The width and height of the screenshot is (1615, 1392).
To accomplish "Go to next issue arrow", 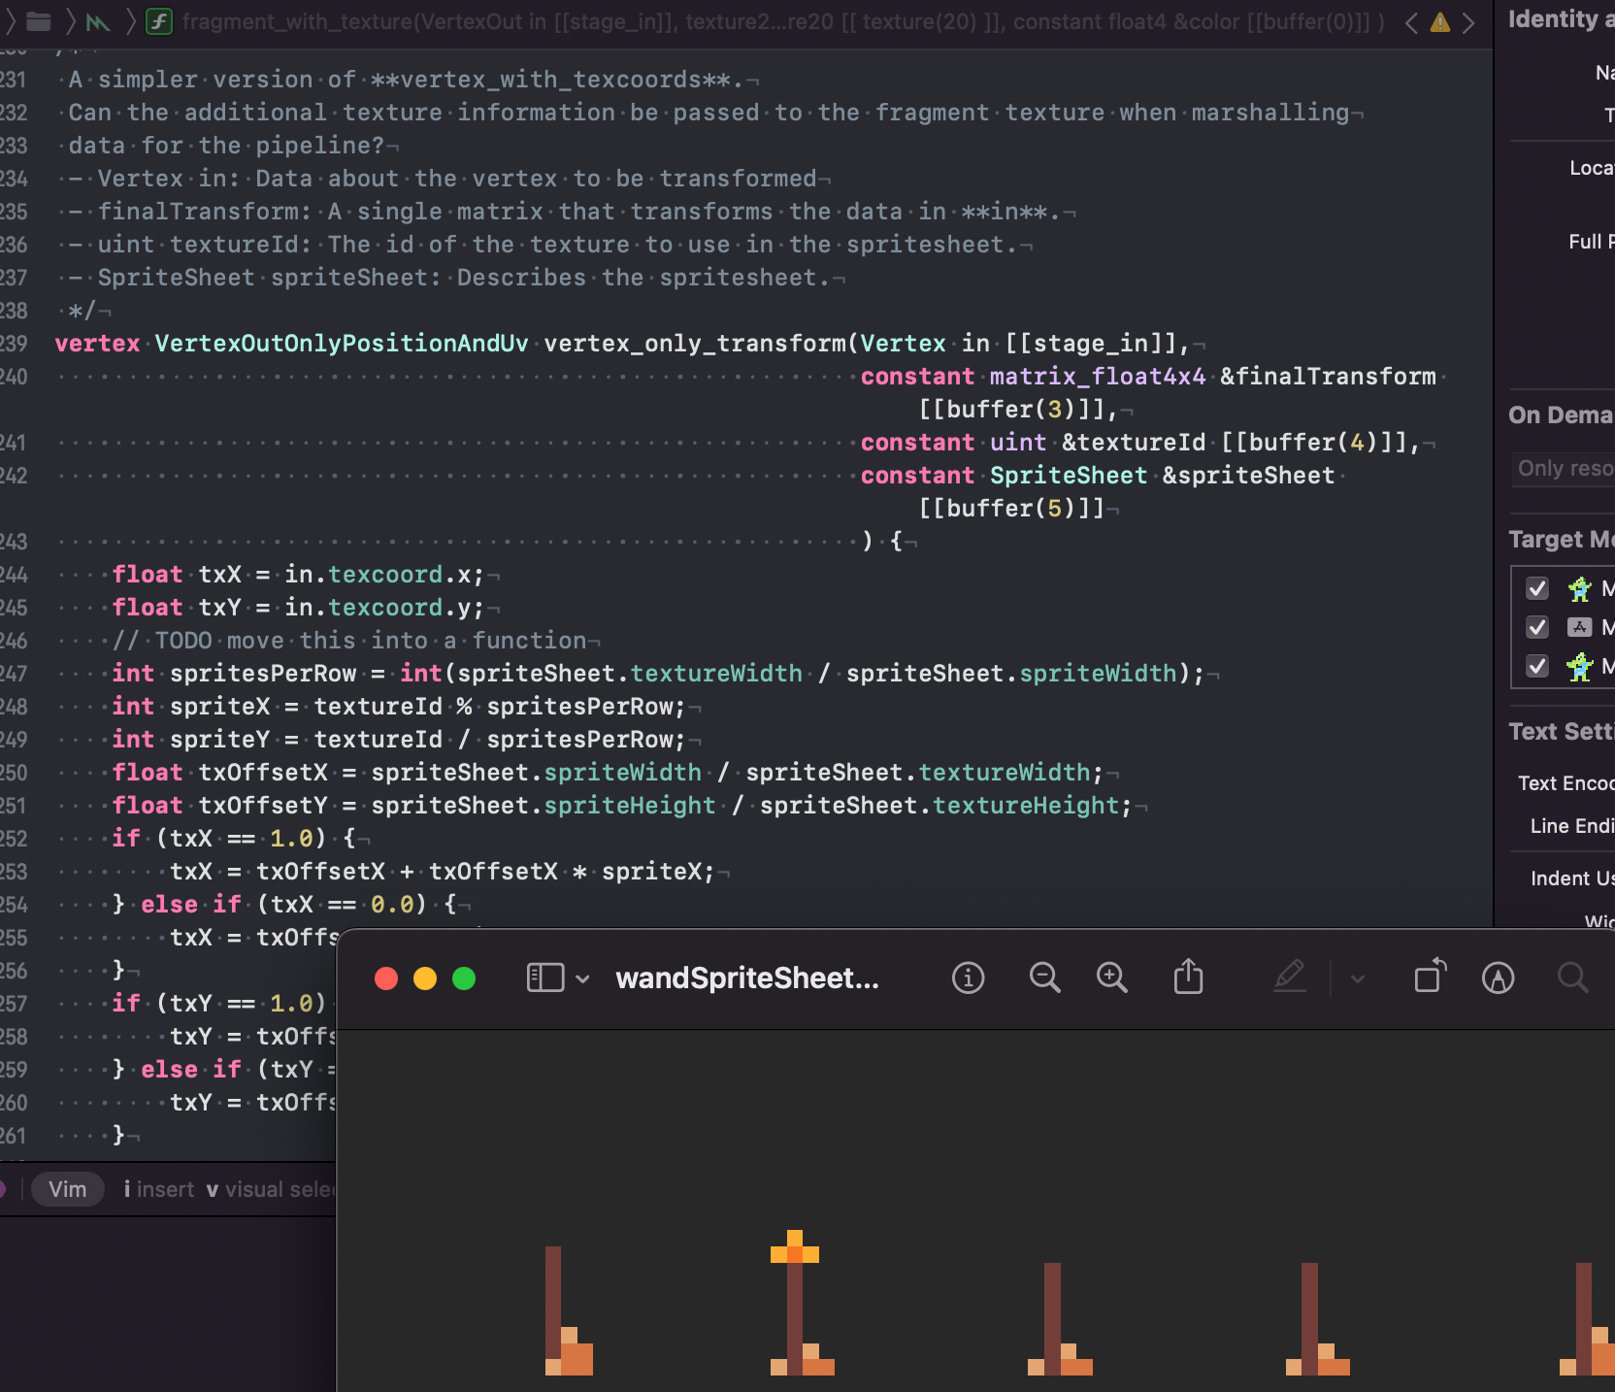I will tap(1468, 22).
